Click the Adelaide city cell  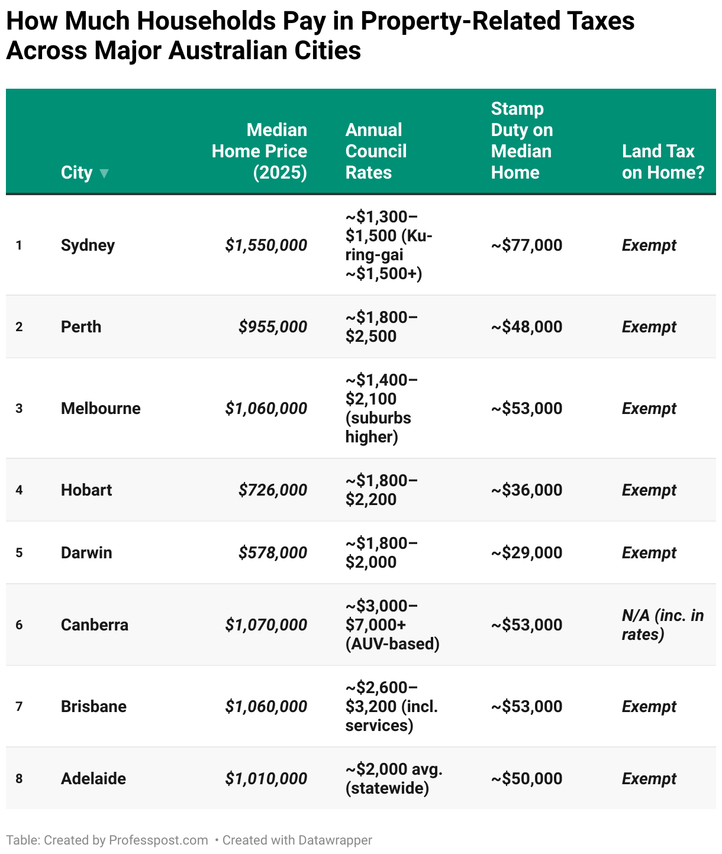(x=94, y=779)
